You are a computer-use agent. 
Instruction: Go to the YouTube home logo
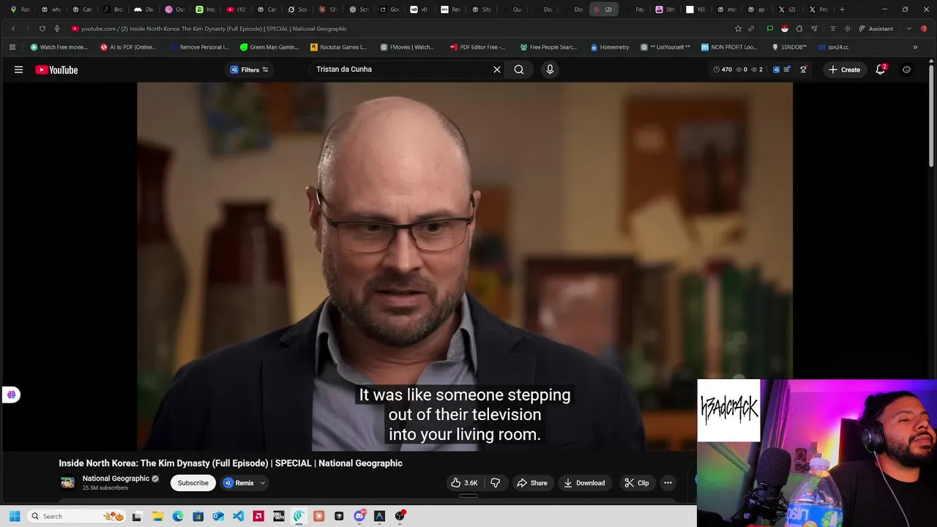[56, 70]
